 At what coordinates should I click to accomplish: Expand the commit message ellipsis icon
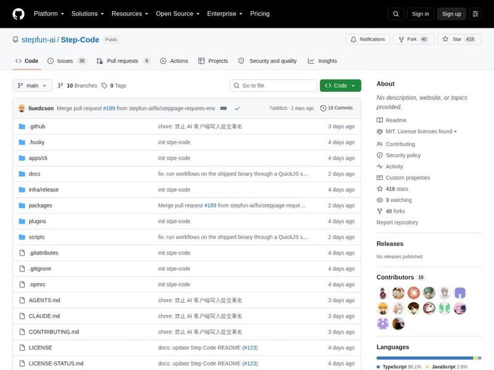(x=224, y=109)
